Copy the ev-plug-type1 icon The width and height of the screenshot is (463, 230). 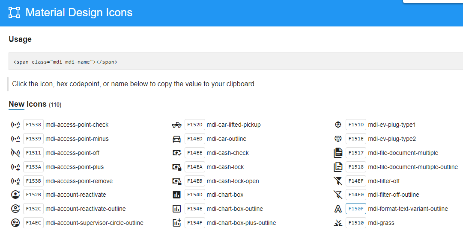[338, 125]
